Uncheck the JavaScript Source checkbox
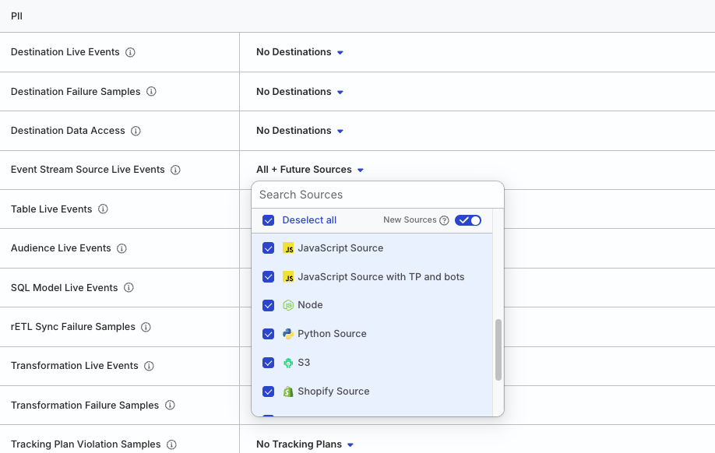The height and width of the screenshot is (453, 715). [269, 248]
